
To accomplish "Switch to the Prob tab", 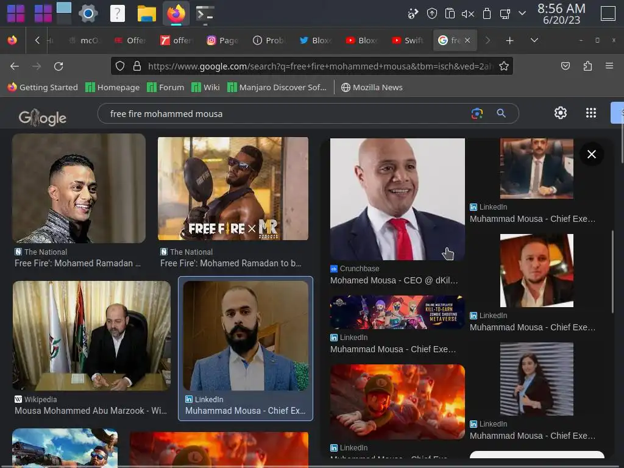I will [x=269, y=40].
